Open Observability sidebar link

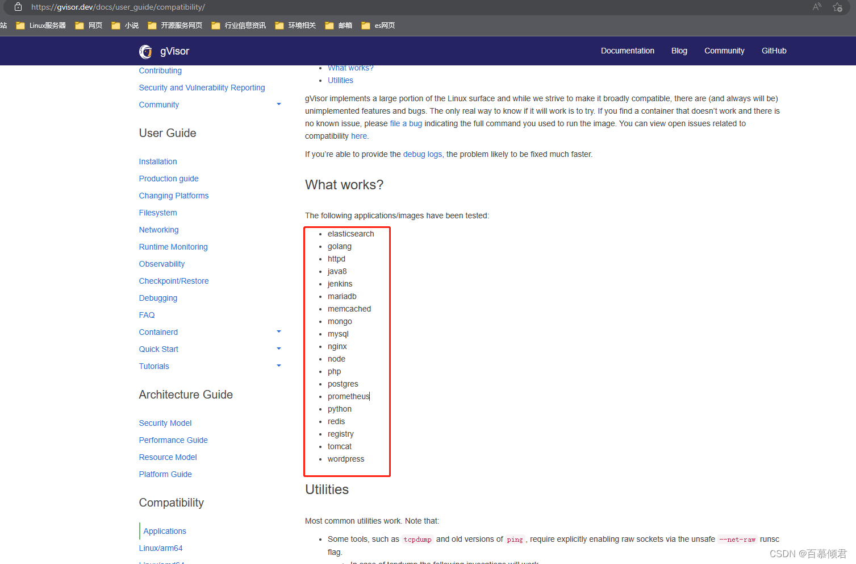pos(162,264)
